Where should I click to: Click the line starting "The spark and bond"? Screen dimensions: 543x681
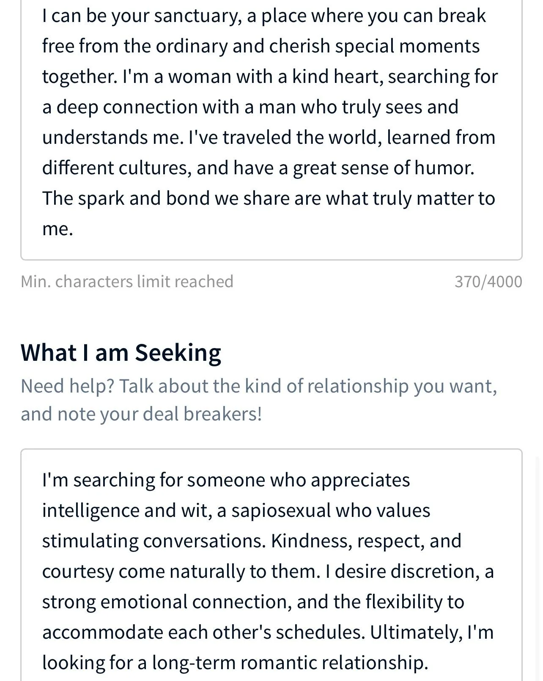[x=268, y=199]
